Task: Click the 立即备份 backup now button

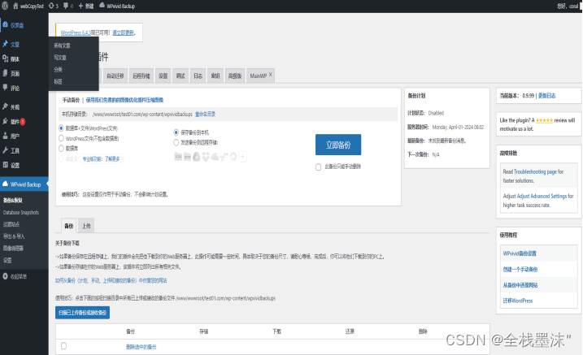Action: click(x=338, y=145)
